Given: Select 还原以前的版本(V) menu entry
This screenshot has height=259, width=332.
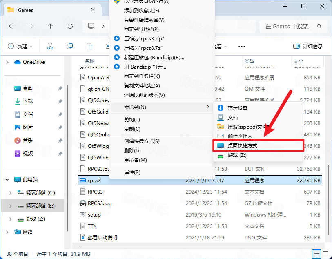Looking at the screenshot, I should click(162, 95).
